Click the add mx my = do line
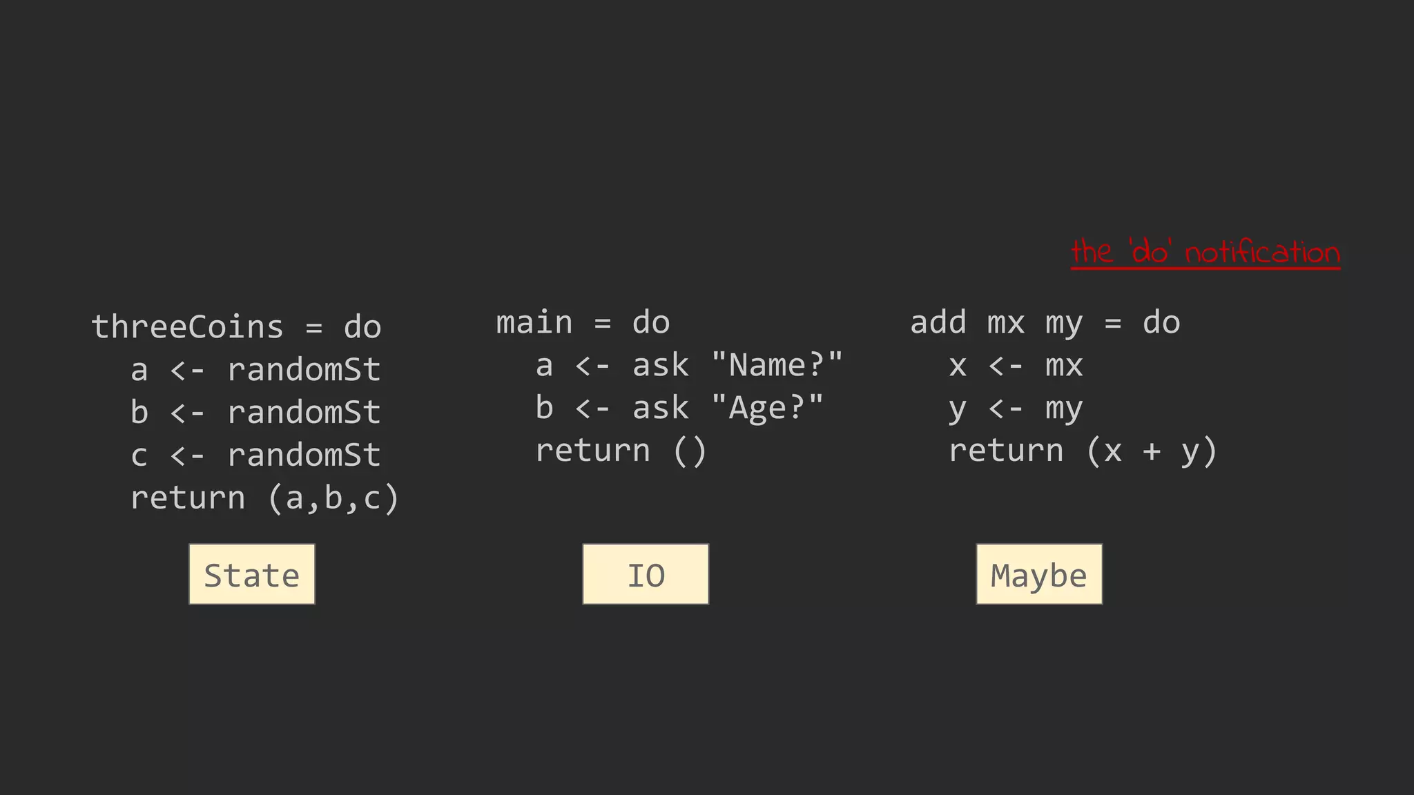 point(1045,323)
